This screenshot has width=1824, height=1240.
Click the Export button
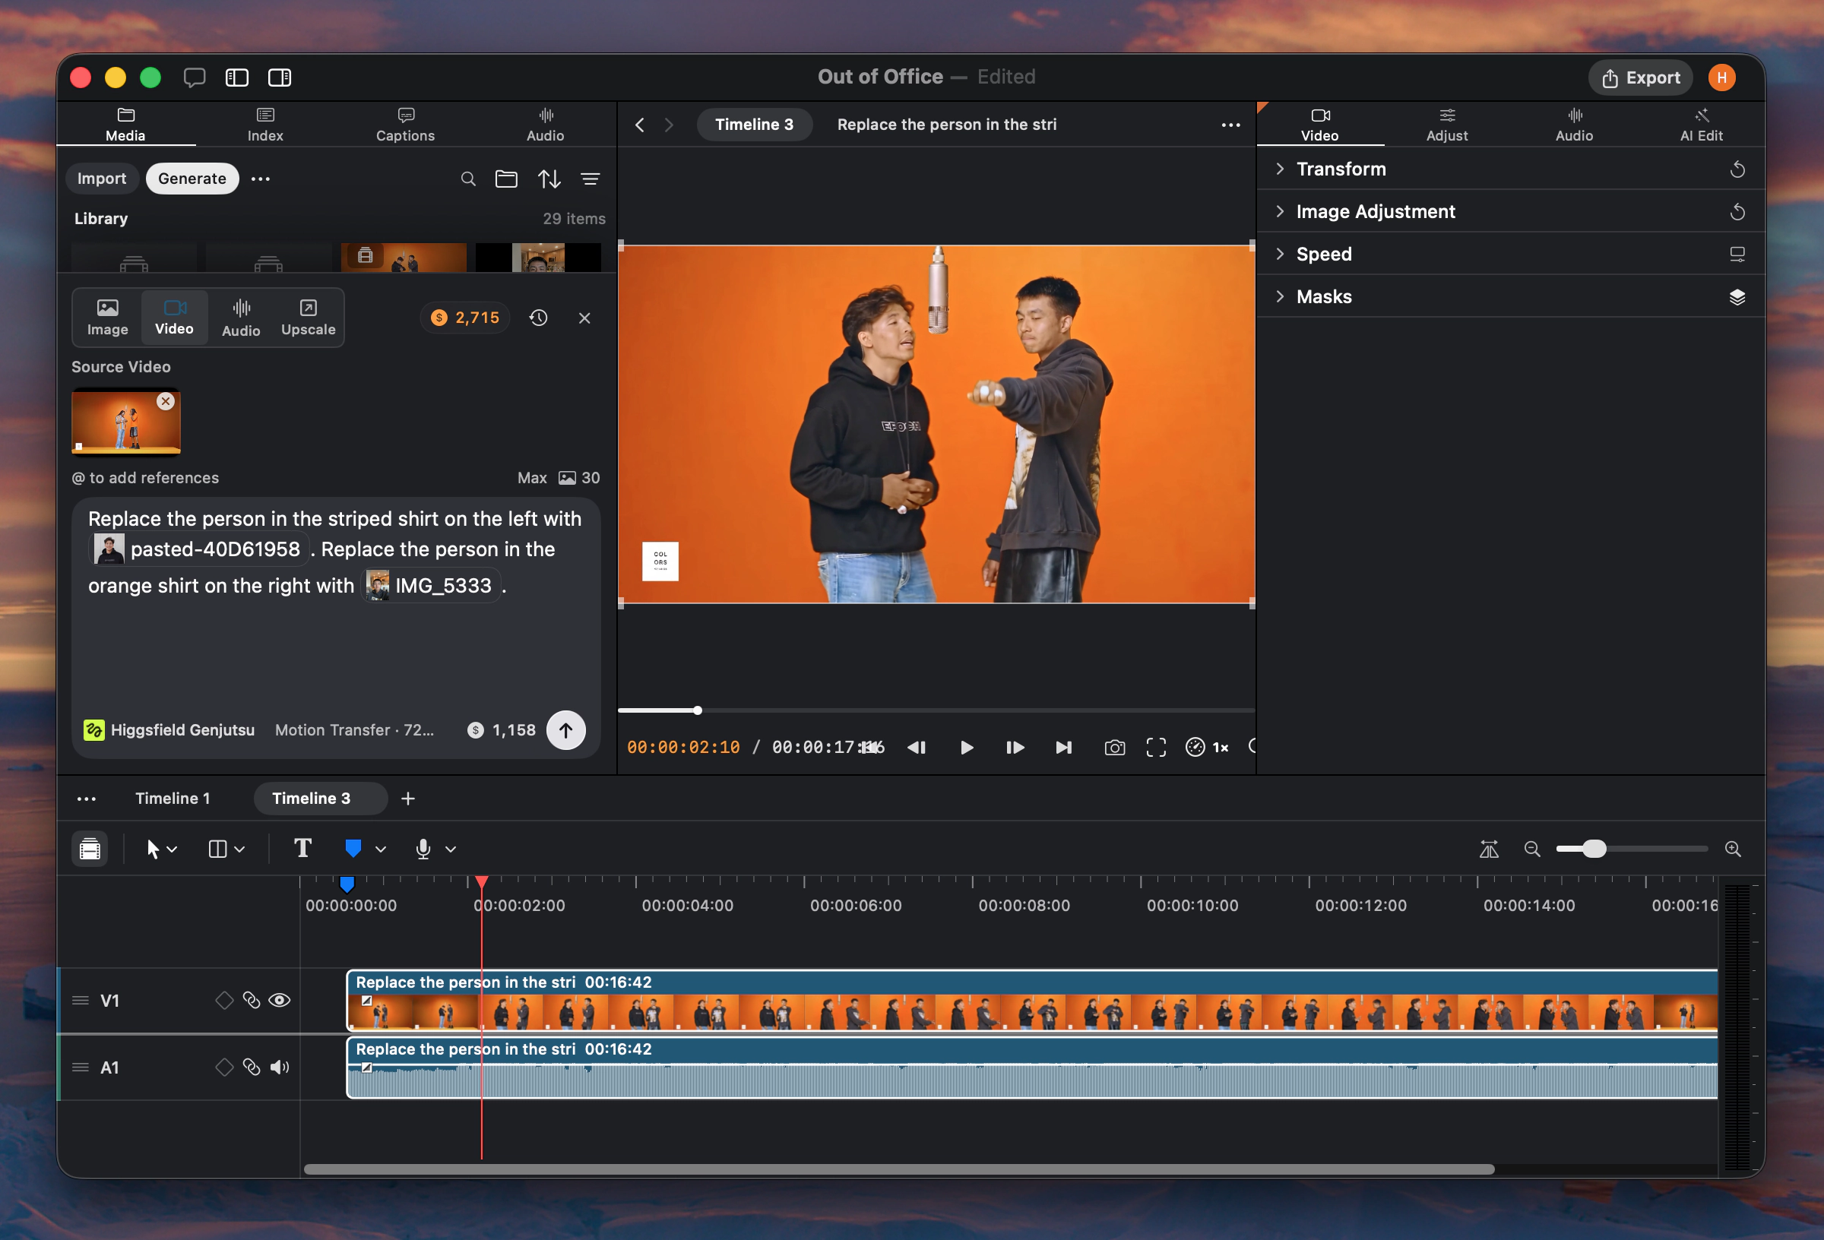[1640, 77]
